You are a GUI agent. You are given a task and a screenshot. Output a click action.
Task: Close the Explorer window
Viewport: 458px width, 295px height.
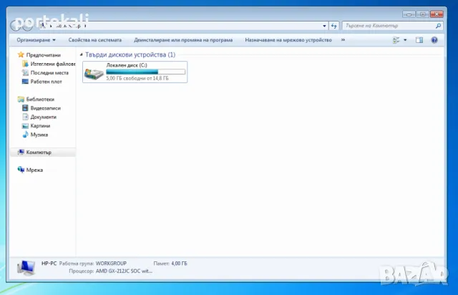[437, 14]
